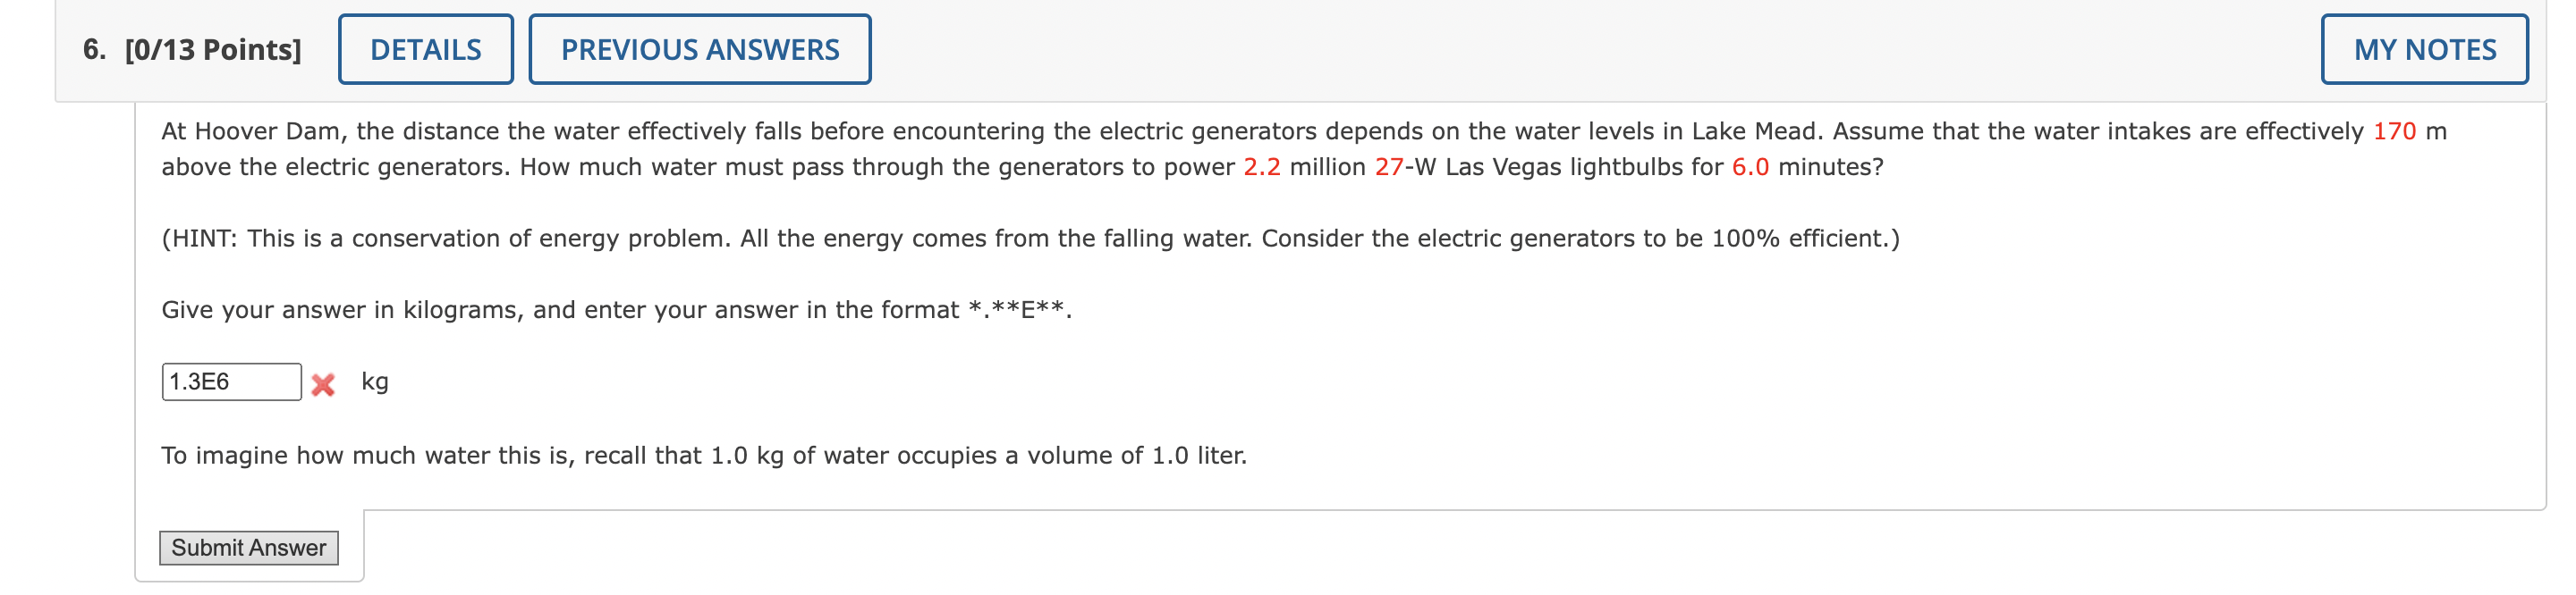Click the answer format instruction line
This screenshot has height=595, width=2576.
617,309
